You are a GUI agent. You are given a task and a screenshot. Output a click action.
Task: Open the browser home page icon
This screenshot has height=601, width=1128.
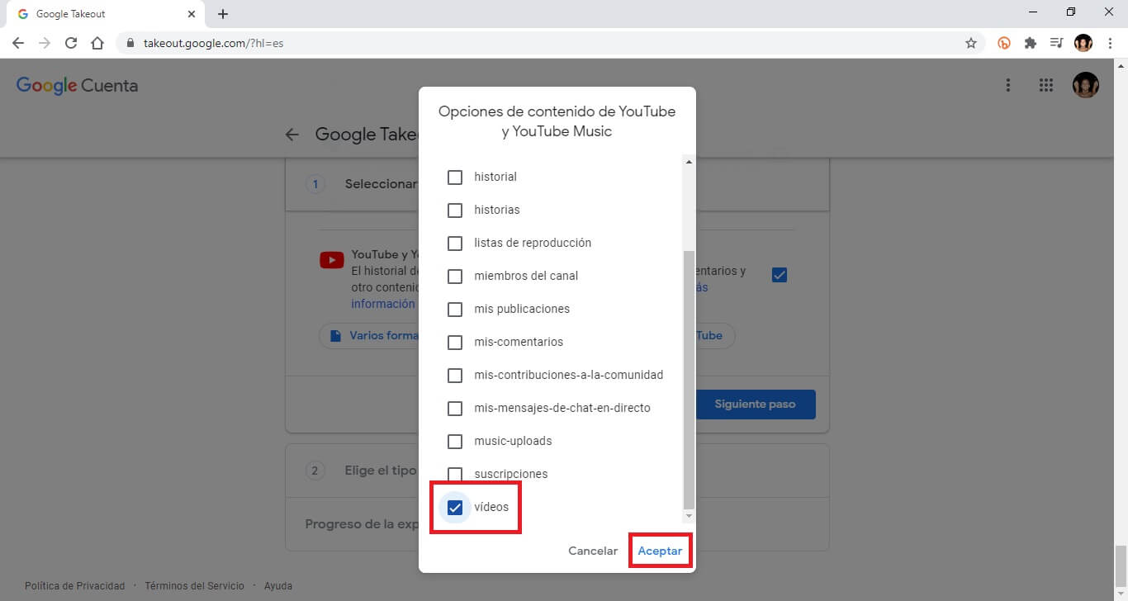[x=97, y=43]
